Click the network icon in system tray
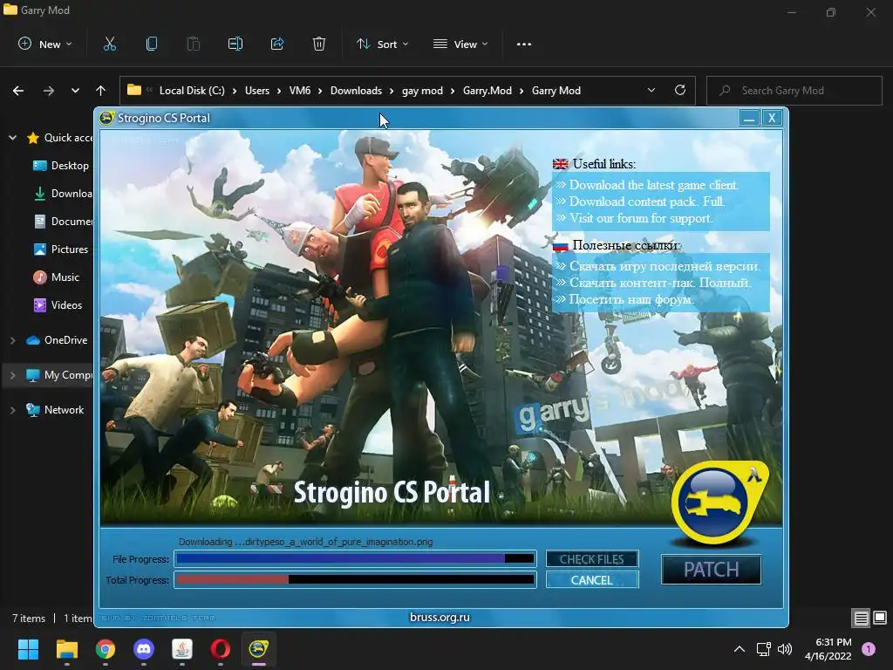This screenshot has width=893, height=670. coord(763,649)
